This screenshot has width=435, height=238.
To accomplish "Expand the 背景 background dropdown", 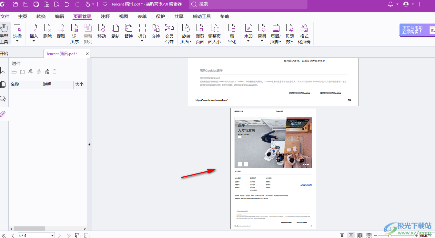I will 262,41.
